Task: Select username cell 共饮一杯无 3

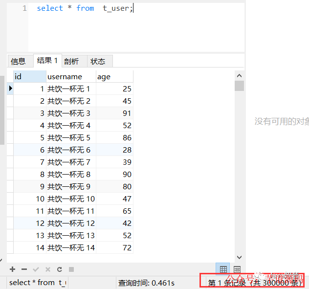Action: point(71,113)
